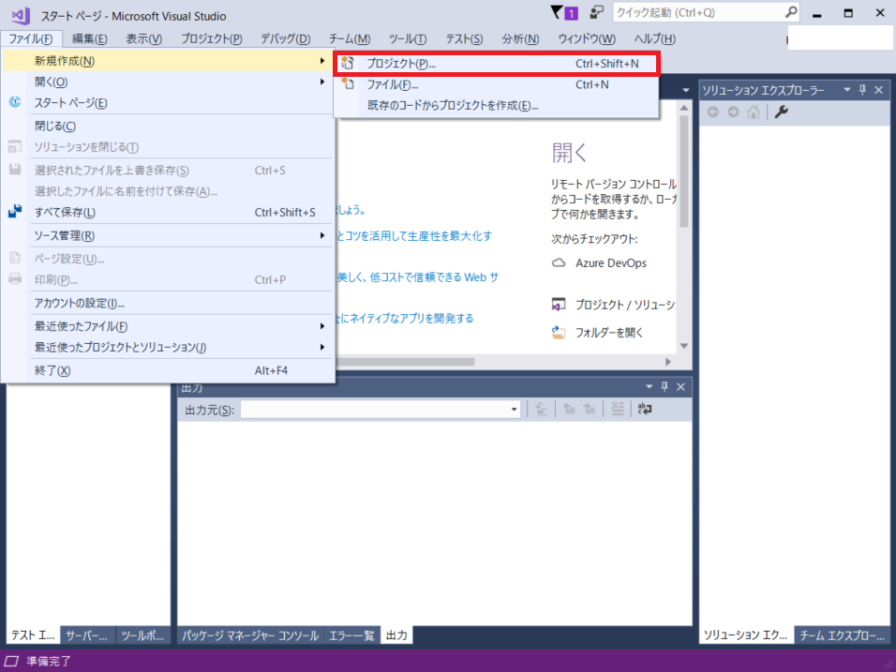Open link ネイティブなアプリを開発する
Viewport: 896px width, 672px height.
[x=405, y=319]
